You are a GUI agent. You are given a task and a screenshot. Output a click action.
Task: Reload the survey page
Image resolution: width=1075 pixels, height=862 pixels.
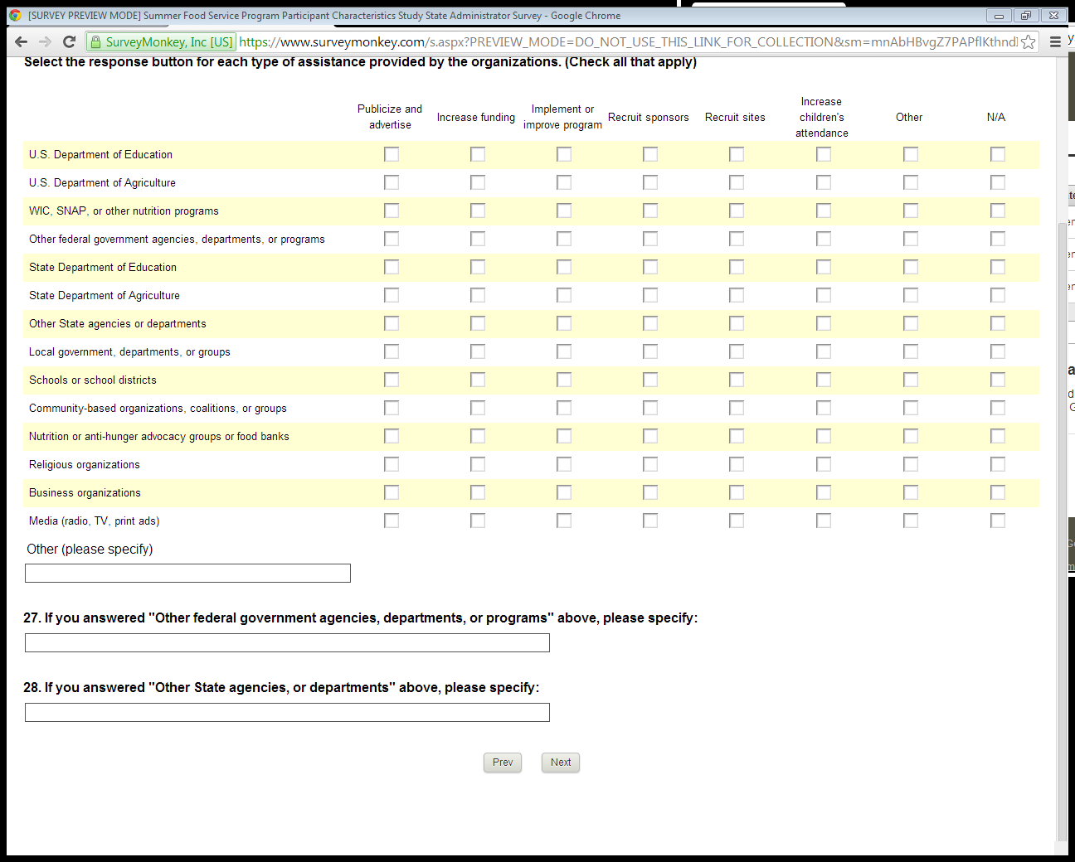tap(70, 42)
